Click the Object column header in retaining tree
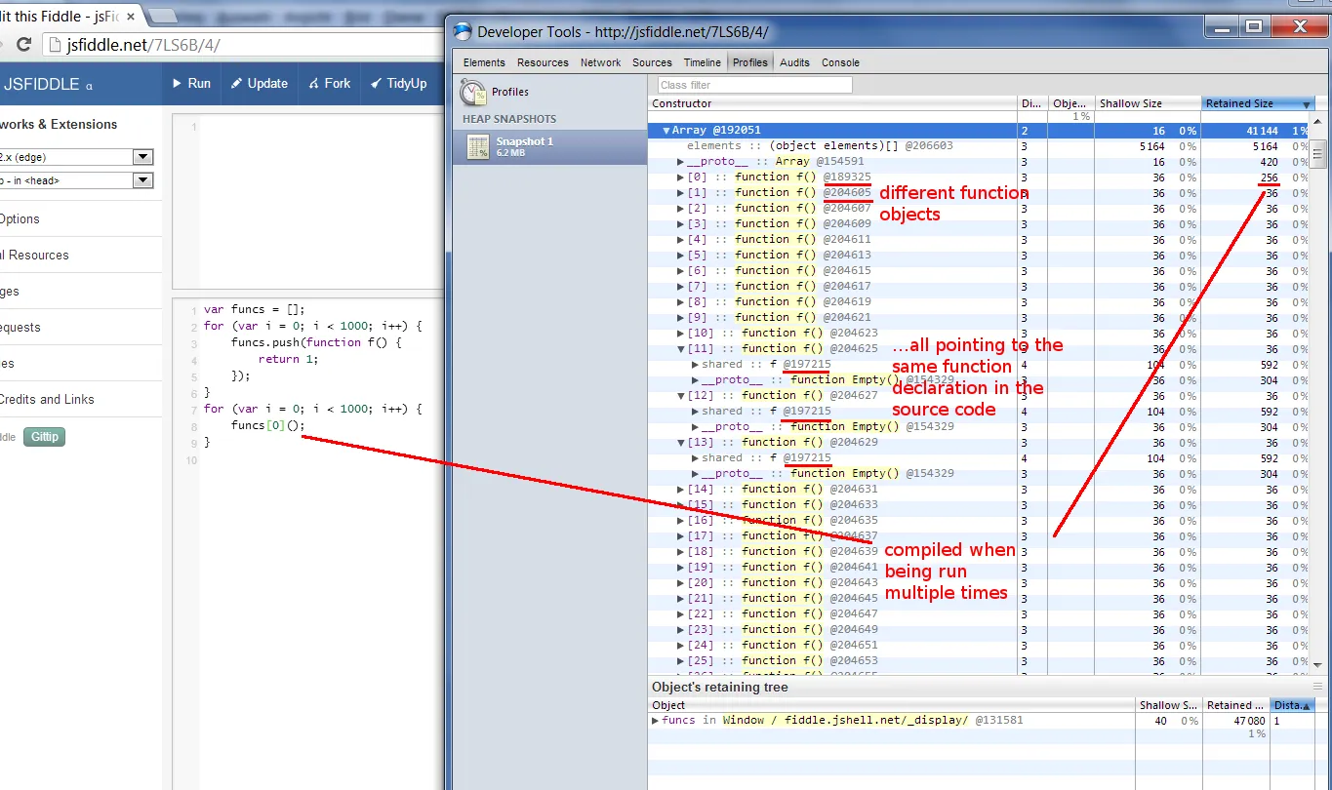Viewport: 1332px width, 790px height. pos(891,705)
